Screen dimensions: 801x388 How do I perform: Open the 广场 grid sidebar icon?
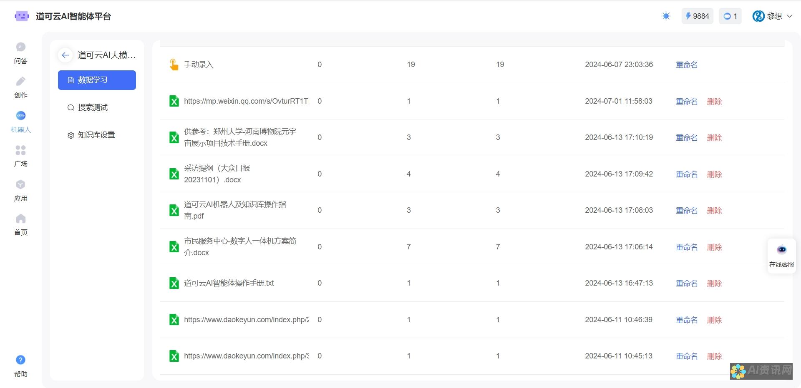[x=20, y=150]
